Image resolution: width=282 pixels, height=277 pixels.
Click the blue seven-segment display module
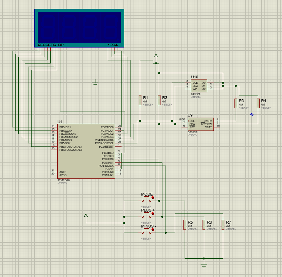(79, 28)
